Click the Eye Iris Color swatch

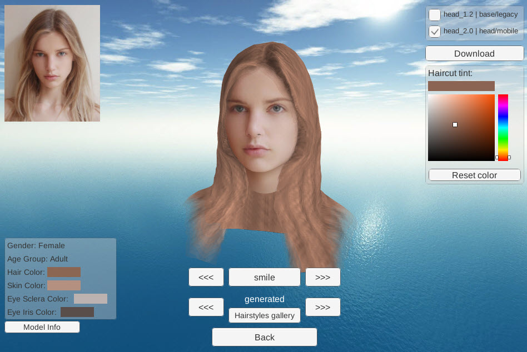pos(77,312)
